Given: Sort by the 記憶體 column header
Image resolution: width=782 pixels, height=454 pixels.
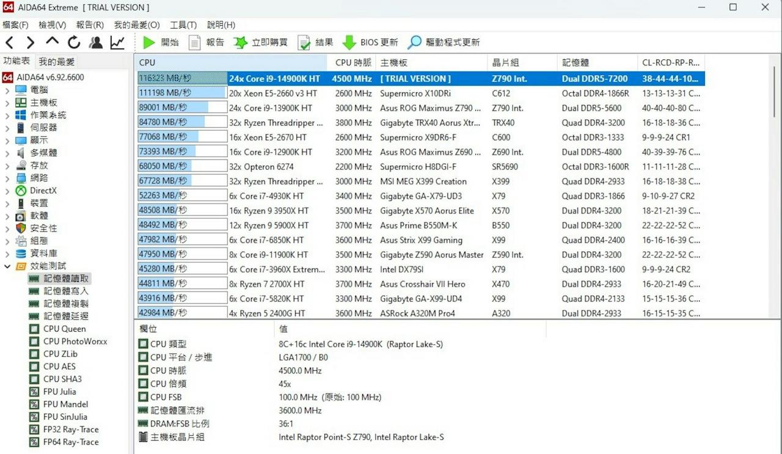Looking at the screenshot, I should point(597,62).
